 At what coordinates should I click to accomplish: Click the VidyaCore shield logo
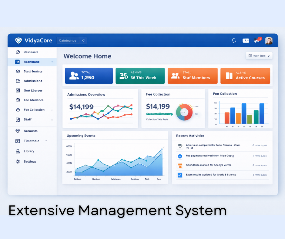(18, 40)
